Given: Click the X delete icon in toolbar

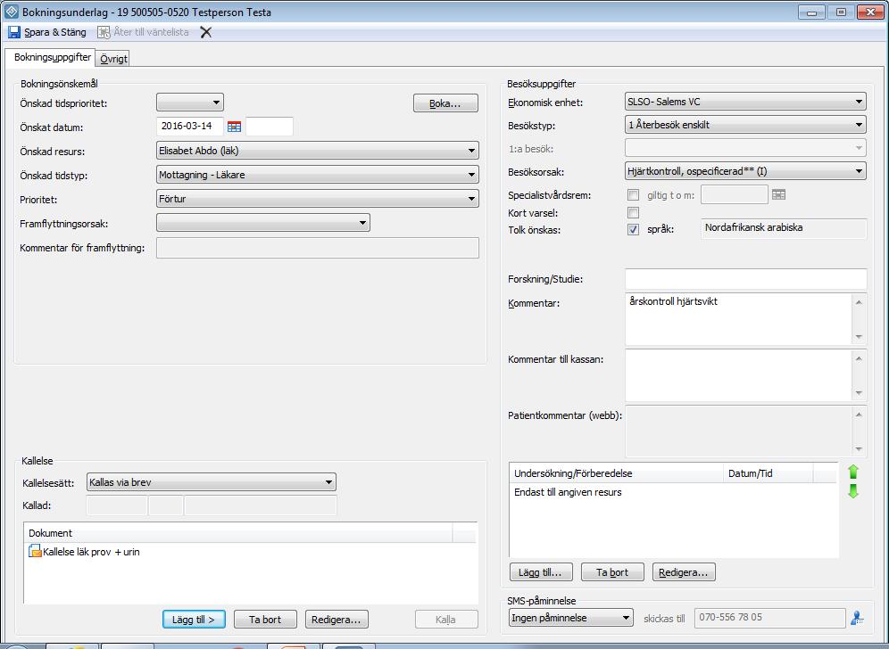Looking at the screenshot, I should [206, 32].
